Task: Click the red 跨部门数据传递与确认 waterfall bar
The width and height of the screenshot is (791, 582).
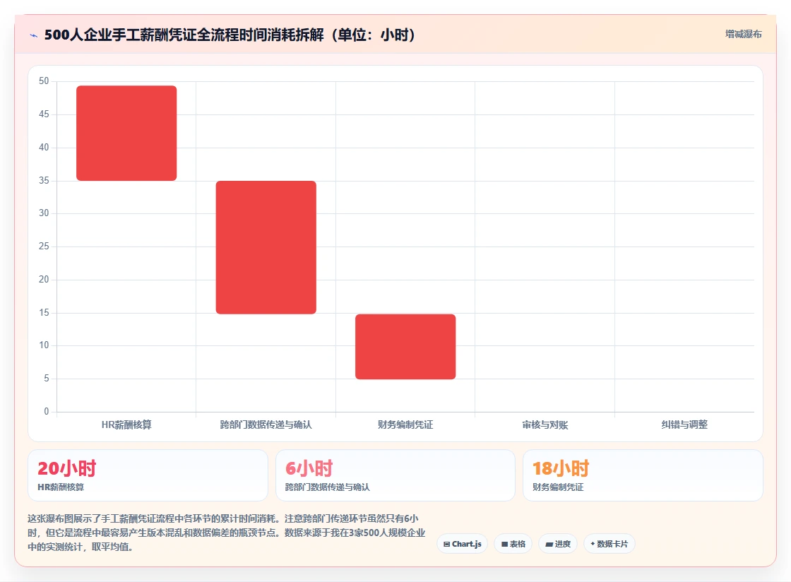Action: (266, 247)
